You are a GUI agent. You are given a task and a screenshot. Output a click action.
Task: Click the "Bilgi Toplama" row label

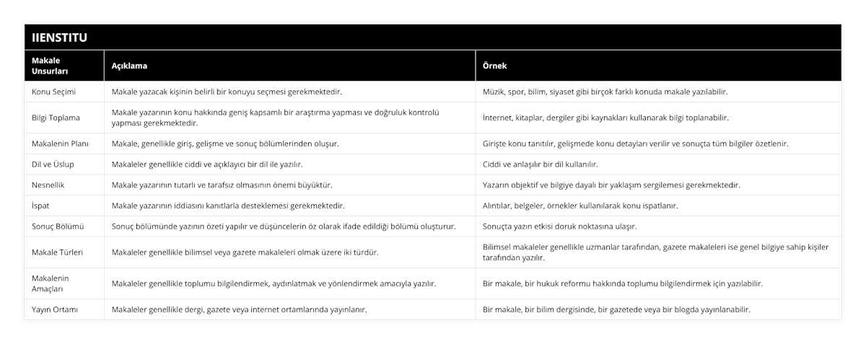(56, 118)
